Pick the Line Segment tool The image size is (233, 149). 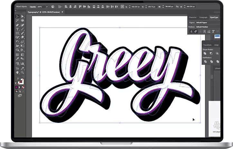[x=23, y=29]
